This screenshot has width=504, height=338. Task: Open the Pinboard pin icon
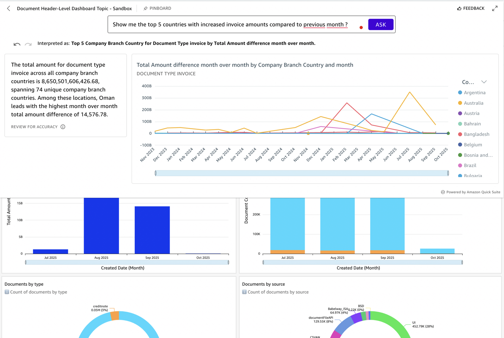[x=145, y=8]
